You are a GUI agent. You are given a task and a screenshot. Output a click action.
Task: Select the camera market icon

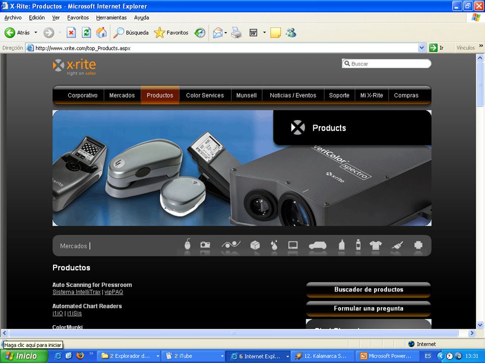(205, 245)
